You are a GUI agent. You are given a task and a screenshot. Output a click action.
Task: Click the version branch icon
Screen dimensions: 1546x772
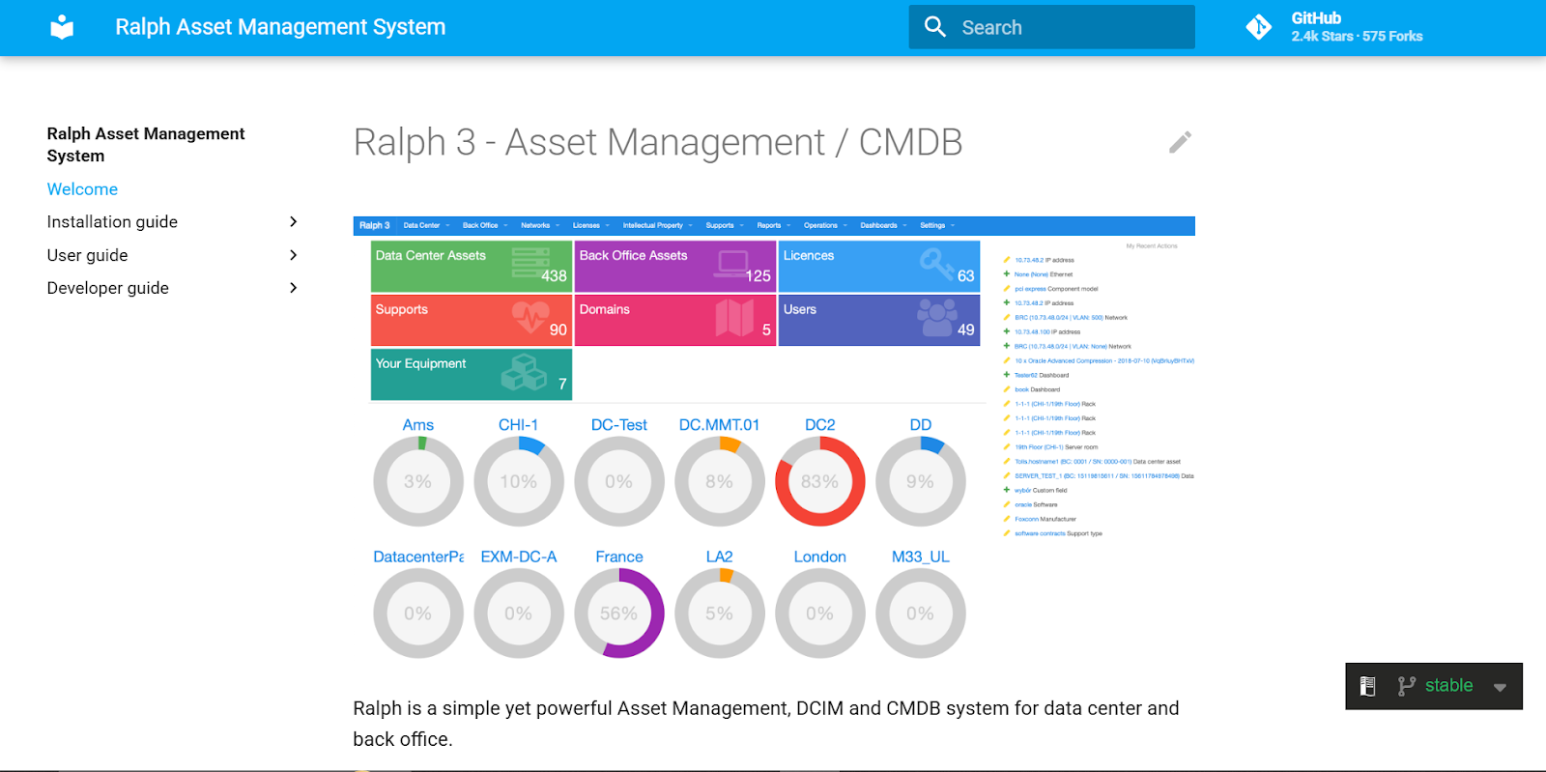(1406, 686)
